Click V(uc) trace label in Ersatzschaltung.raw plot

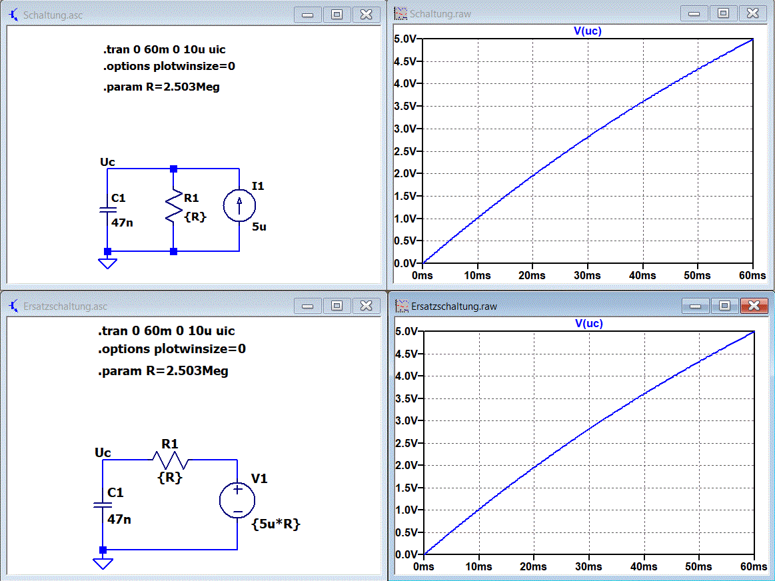[x=589, y=324]
